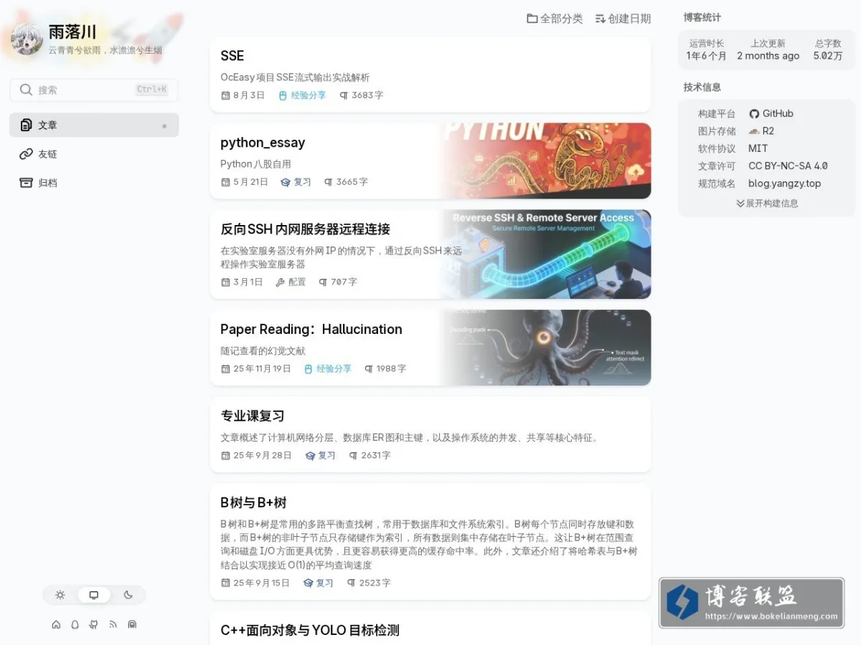Click the 技术信息 heading
Image resolution: width=861 pixels, height=645 pixels.
(702, 87)
